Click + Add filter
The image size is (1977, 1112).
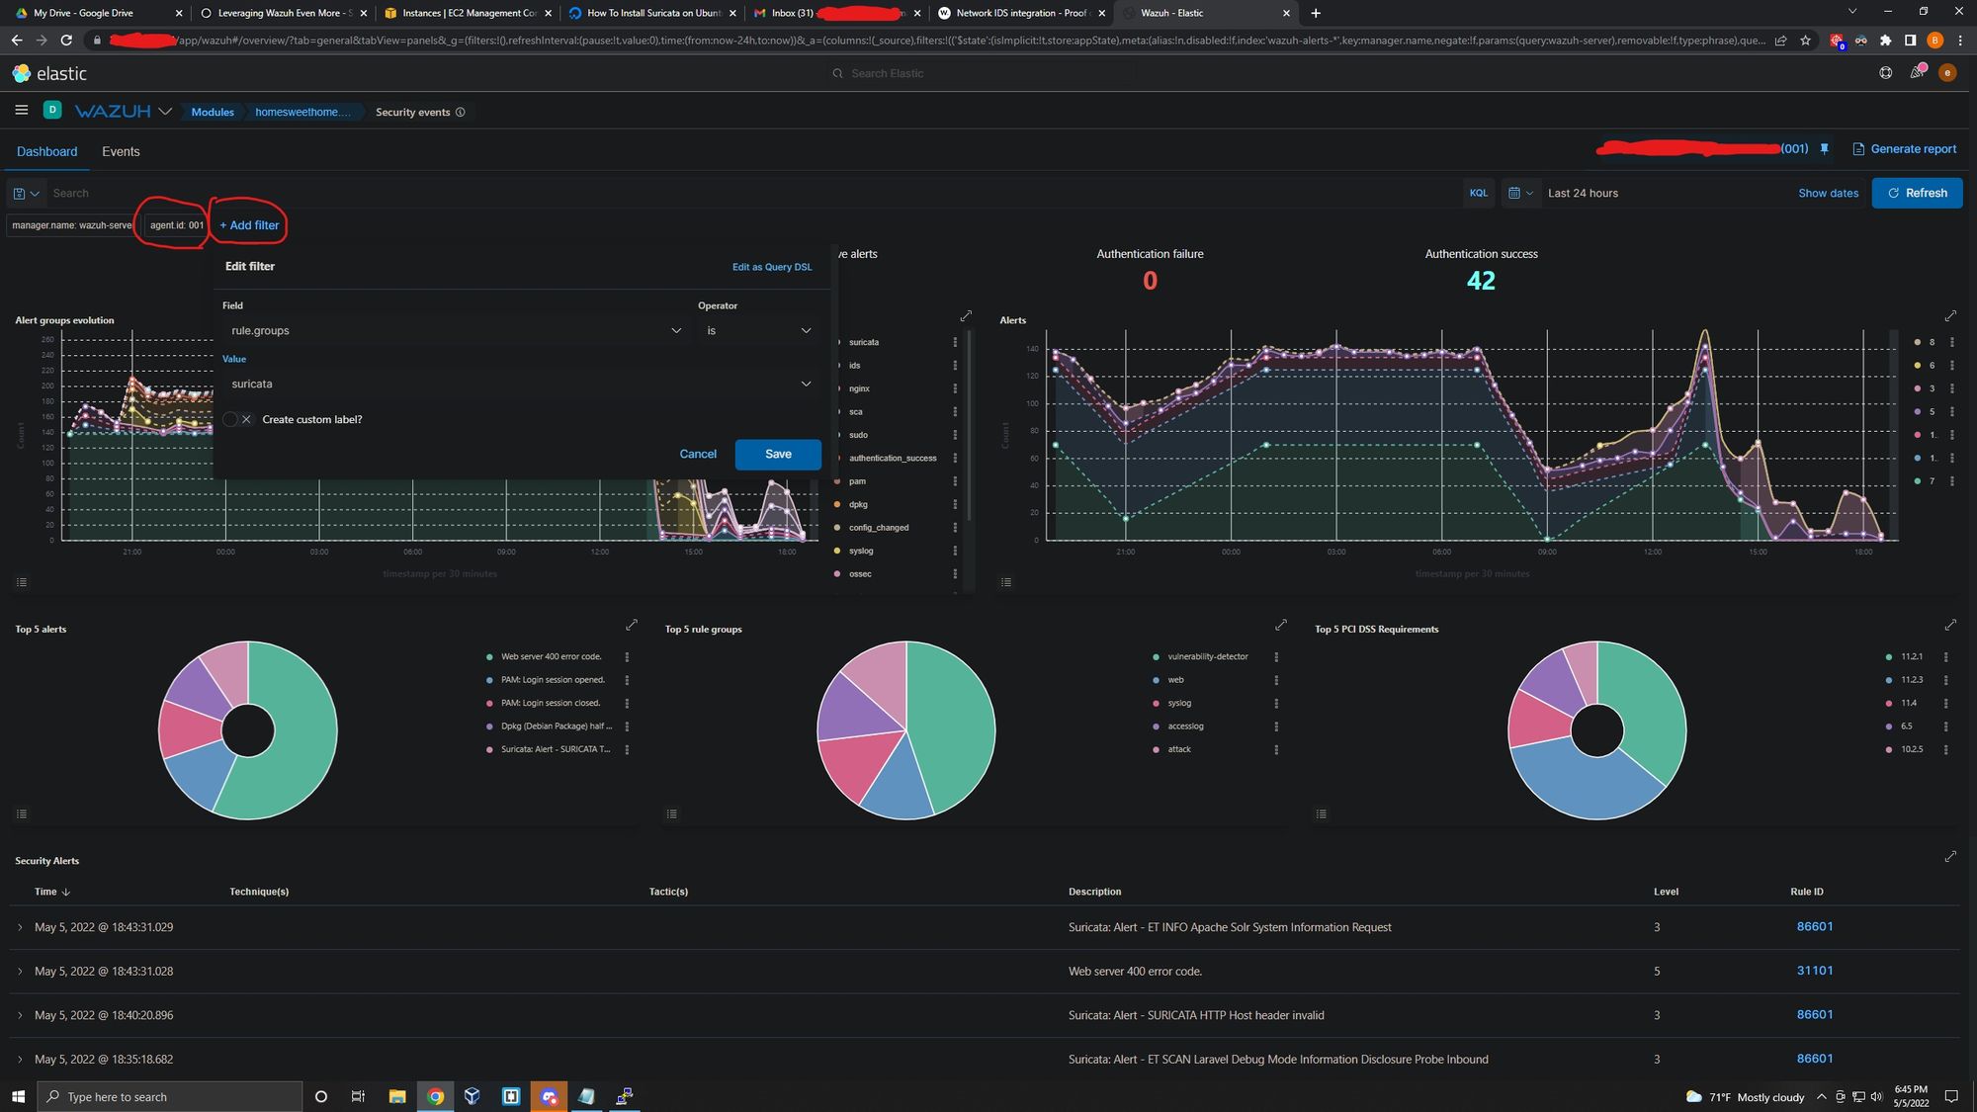pyautogui.click(x=249, y=225)
